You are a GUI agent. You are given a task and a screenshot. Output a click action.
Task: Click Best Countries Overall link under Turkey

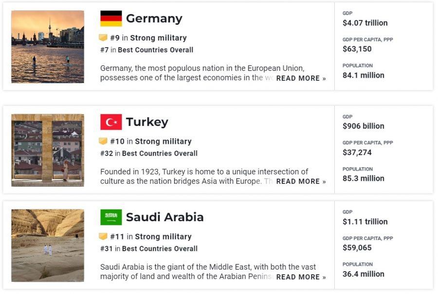click(160, 154)
